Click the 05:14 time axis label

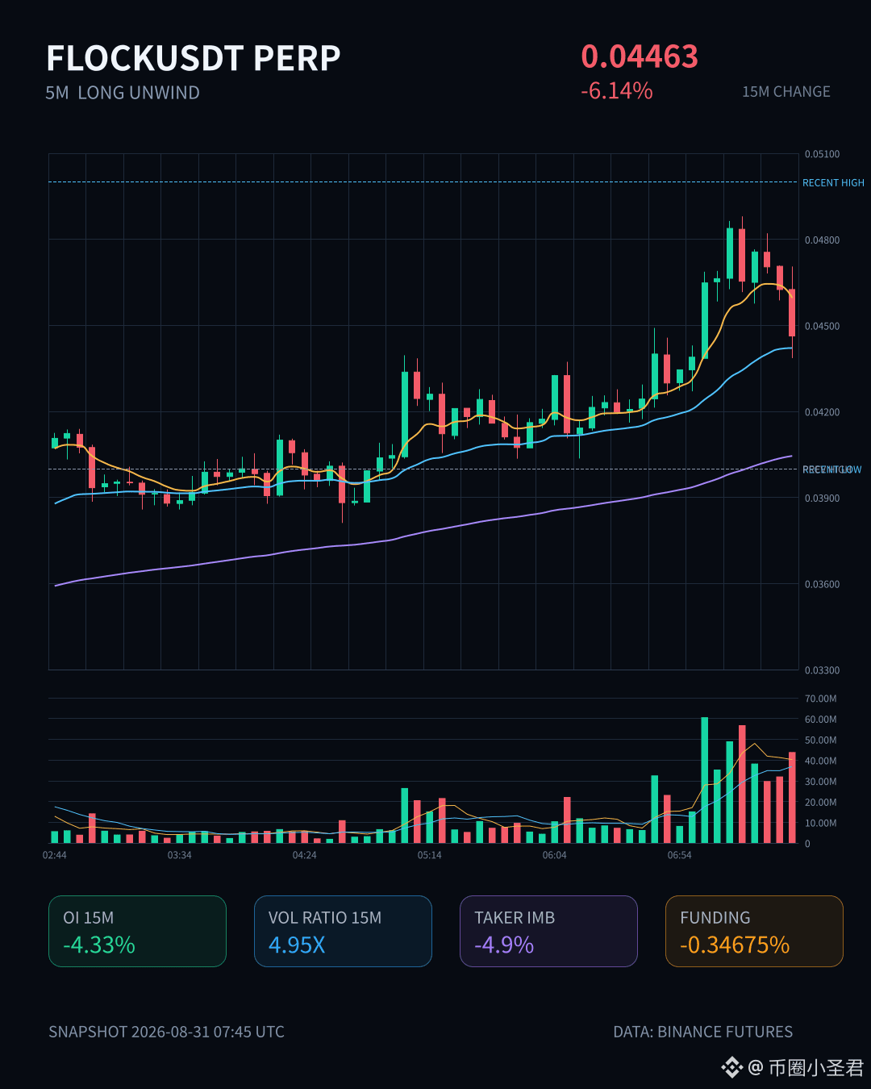point(430,855)
